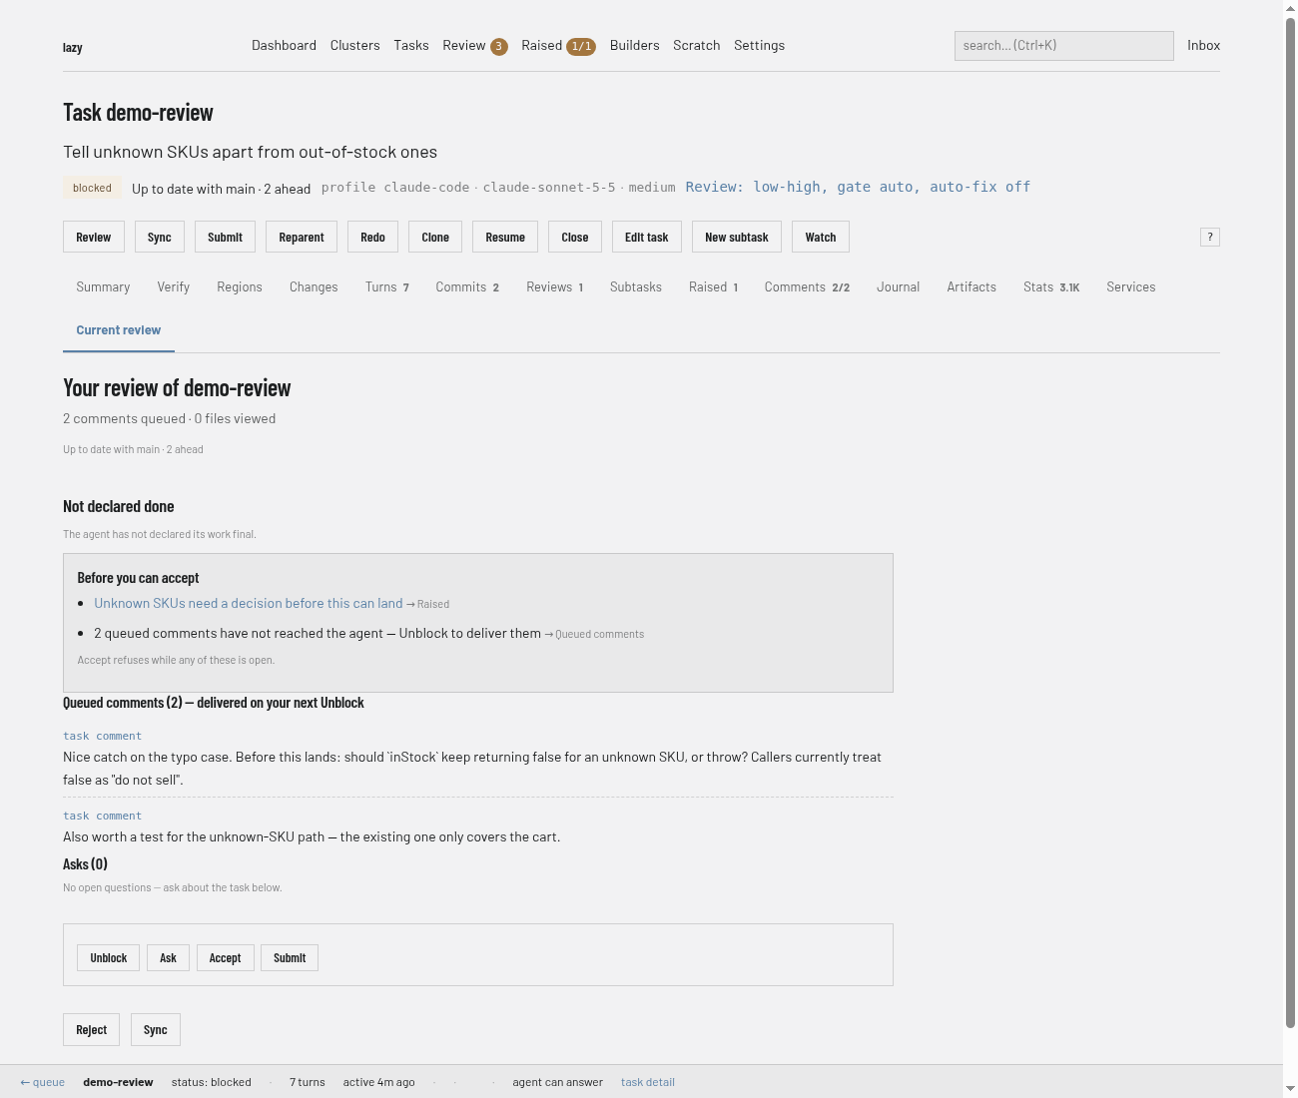This screenshot has width=1298, height=1098.
Task: Resume the task
Action: click(x=505, y=238)
